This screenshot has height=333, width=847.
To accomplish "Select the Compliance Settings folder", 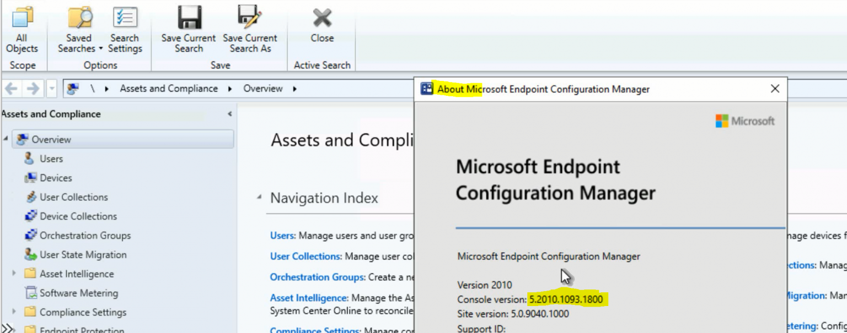I will click(x=83, y=313).
